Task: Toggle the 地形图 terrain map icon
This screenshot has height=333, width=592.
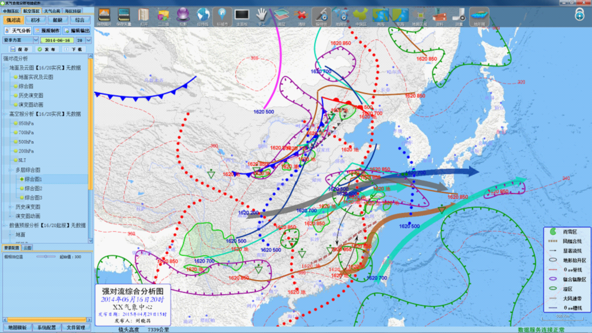Action: click(x=479, y=17)
